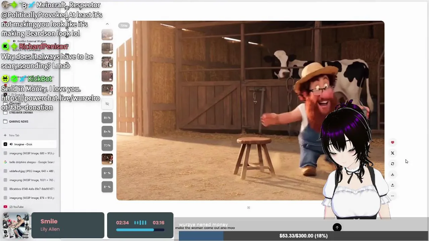
Task: Click the Smile song progress bar
Action: (140, 230)
